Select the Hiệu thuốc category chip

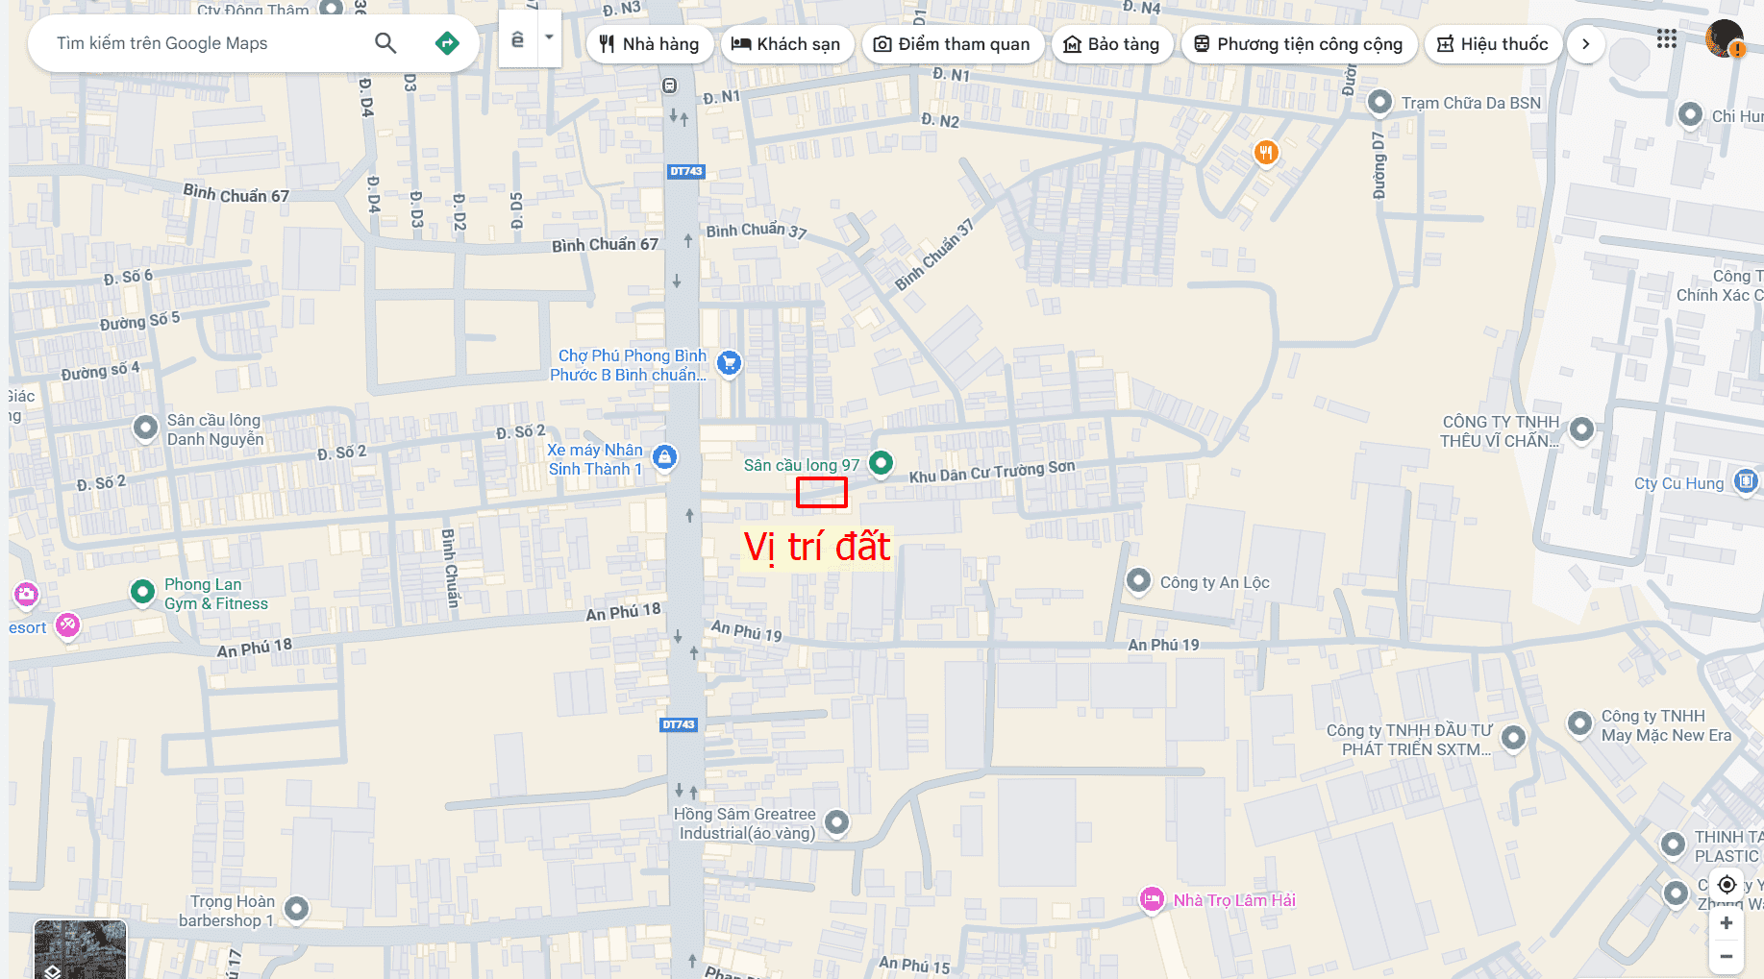1492,44
